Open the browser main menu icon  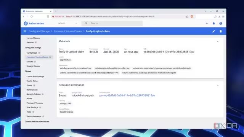(223, 16)
